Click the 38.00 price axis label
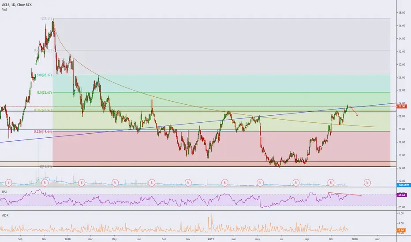This screenshot has width=411, height=242. pos(402,13)
